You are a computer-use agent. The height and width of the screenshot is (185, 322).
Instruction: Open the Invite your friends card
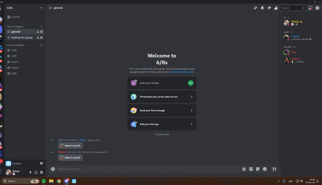point(162,83)
